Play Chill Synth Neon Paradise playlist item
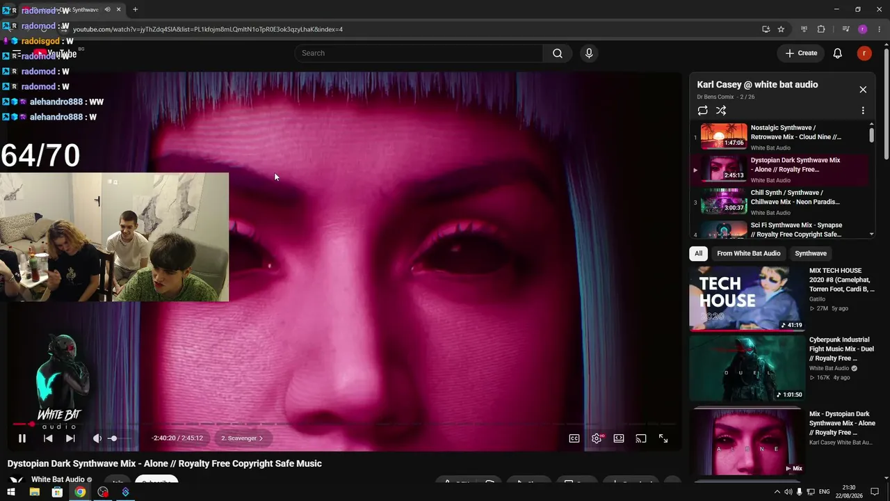The image size is (890, 501). point(779,202)
